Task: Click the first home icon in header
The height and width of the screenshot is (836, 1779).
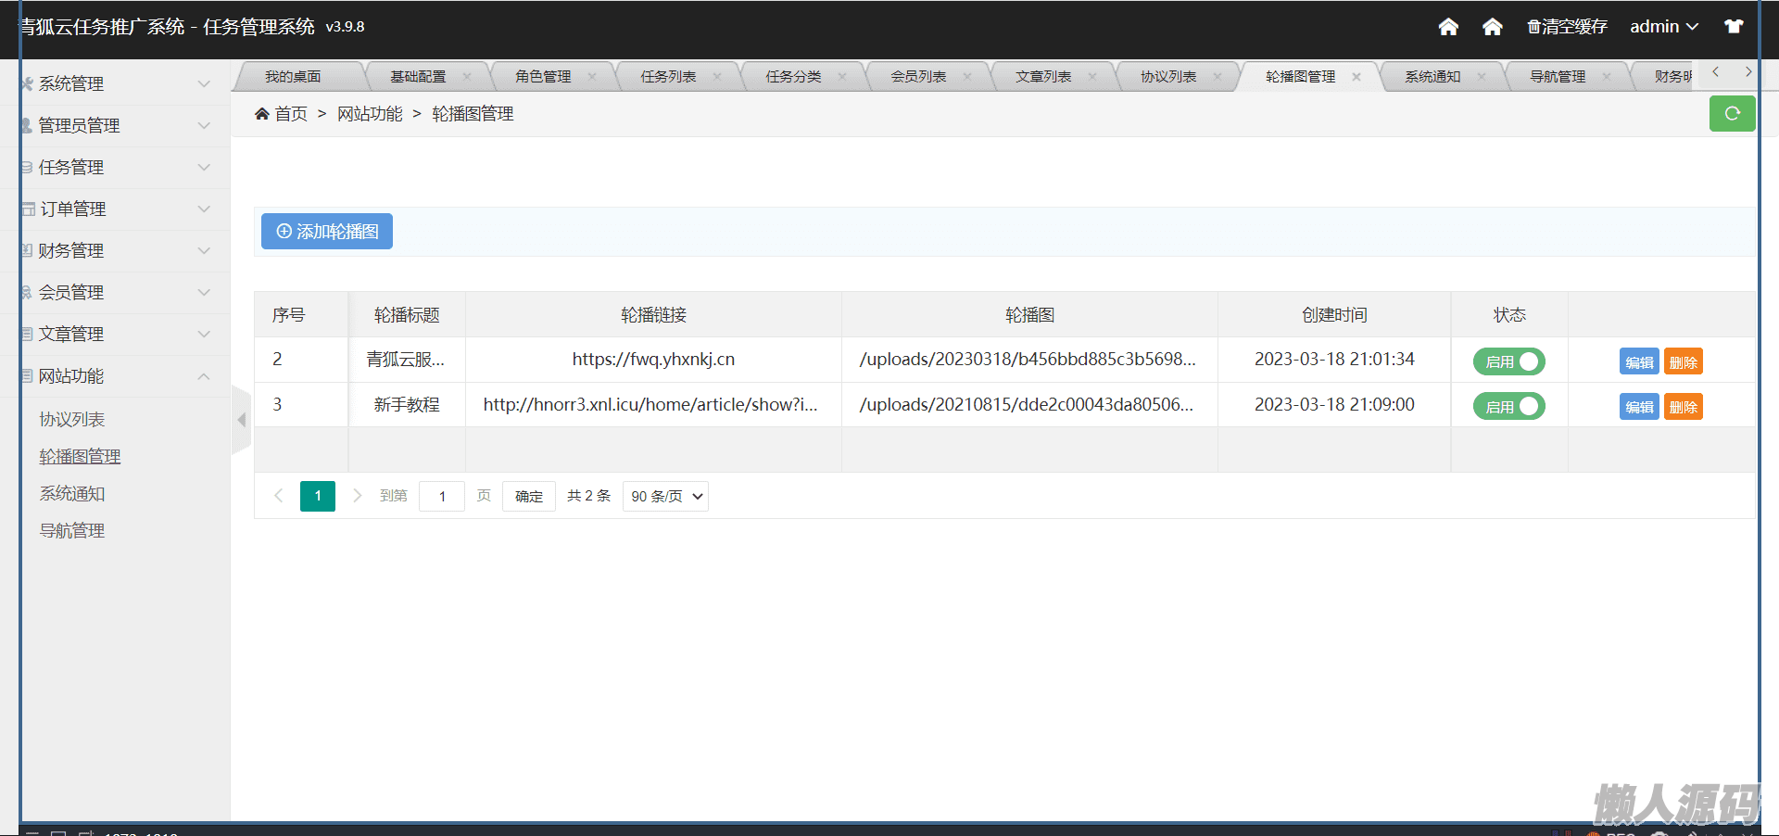Action: pos(1448,27)
